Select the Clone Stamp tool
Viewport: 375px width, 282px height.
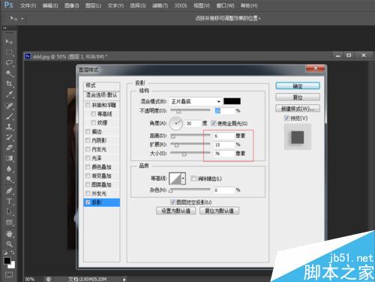9,126
